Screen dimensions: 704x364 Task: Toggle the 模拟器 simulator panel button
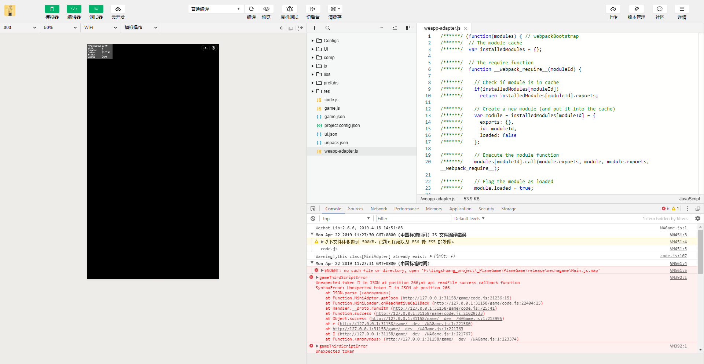coord(52,9)
